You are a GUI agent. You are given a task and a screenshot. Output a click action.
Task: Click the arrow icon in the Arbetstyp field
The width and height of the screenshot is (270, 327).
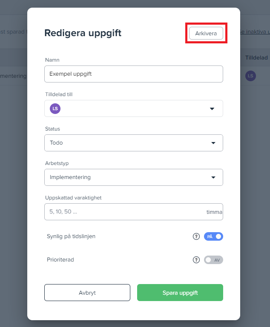[213, 177]
